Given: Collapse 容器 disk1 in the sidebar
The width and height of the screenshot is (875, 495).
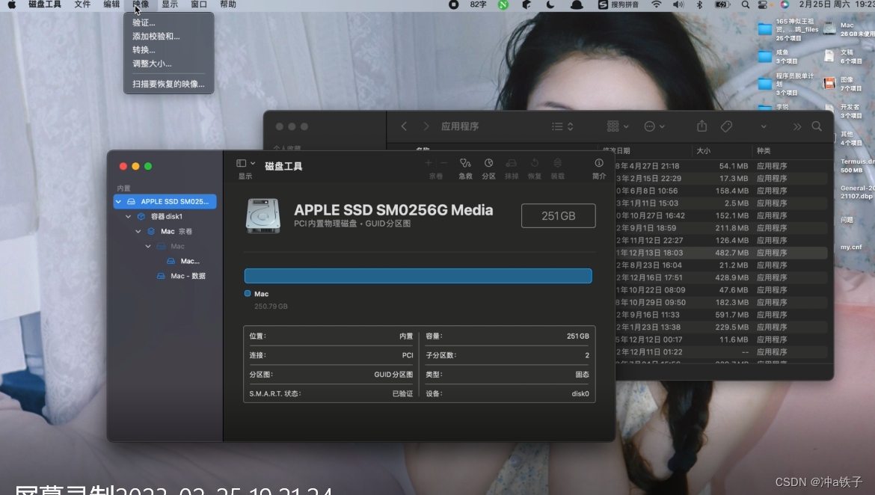Looking at the screenshot, I should 128,216.
